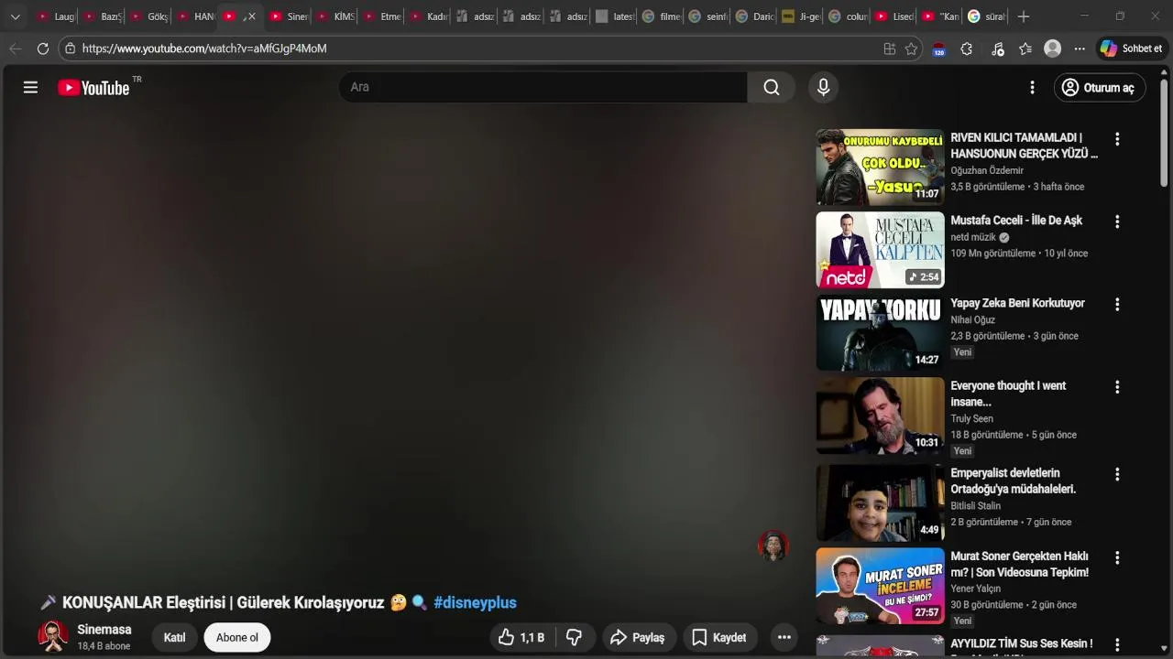Start voice search with the microphone

point(823,87)
